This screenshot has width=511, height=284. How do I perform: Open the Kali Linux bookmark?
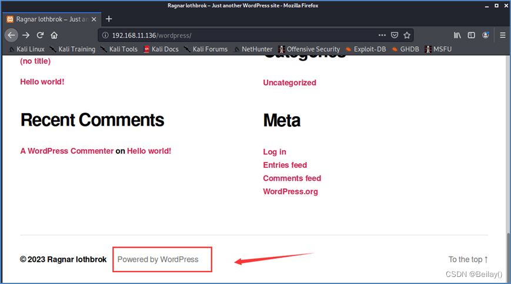[x=26, y=49]
